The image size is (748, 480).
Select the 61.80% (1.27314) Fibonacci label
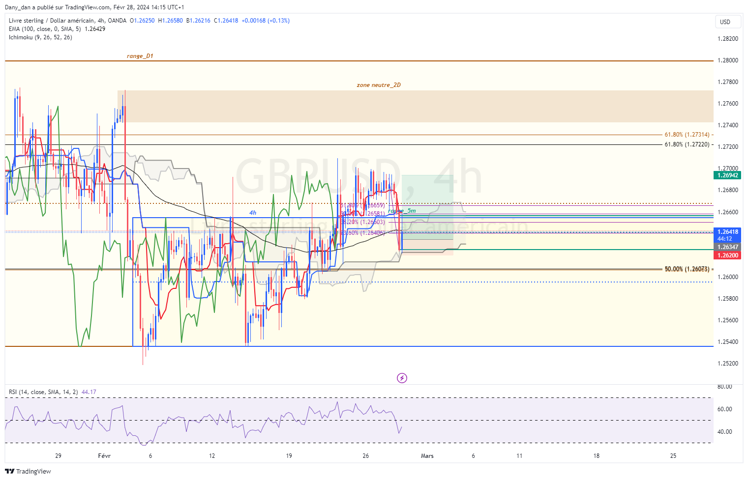(687, 135)
